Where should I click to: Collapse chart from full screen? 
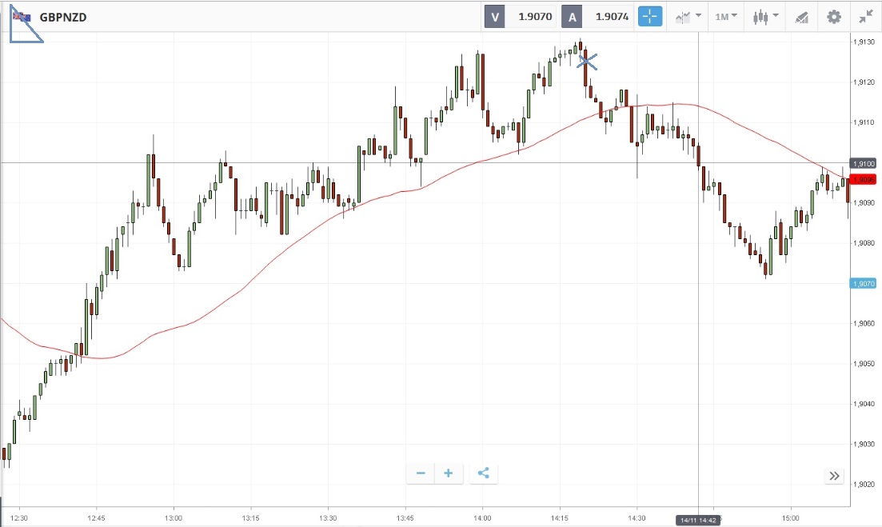(x=866, y=16)
